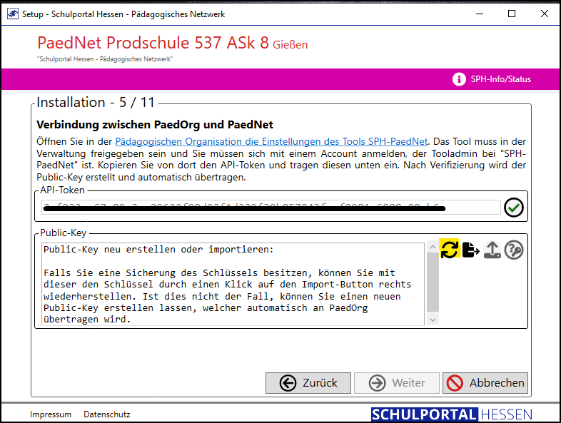The height and width of the screenshot is (423, 561).
Task: Maximize the setup window
Action: [x=512, y=14]
